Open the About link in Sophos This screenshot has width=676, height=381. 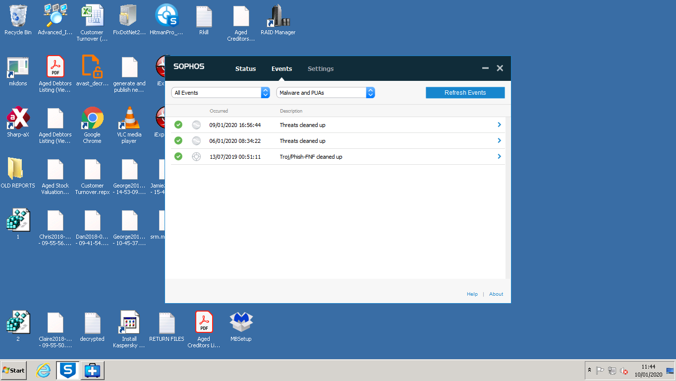(496, 294)
